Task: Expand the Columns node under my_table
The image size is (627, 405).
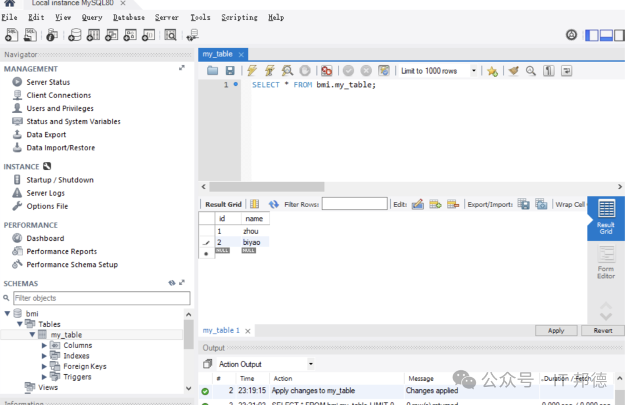Action: 44,345
